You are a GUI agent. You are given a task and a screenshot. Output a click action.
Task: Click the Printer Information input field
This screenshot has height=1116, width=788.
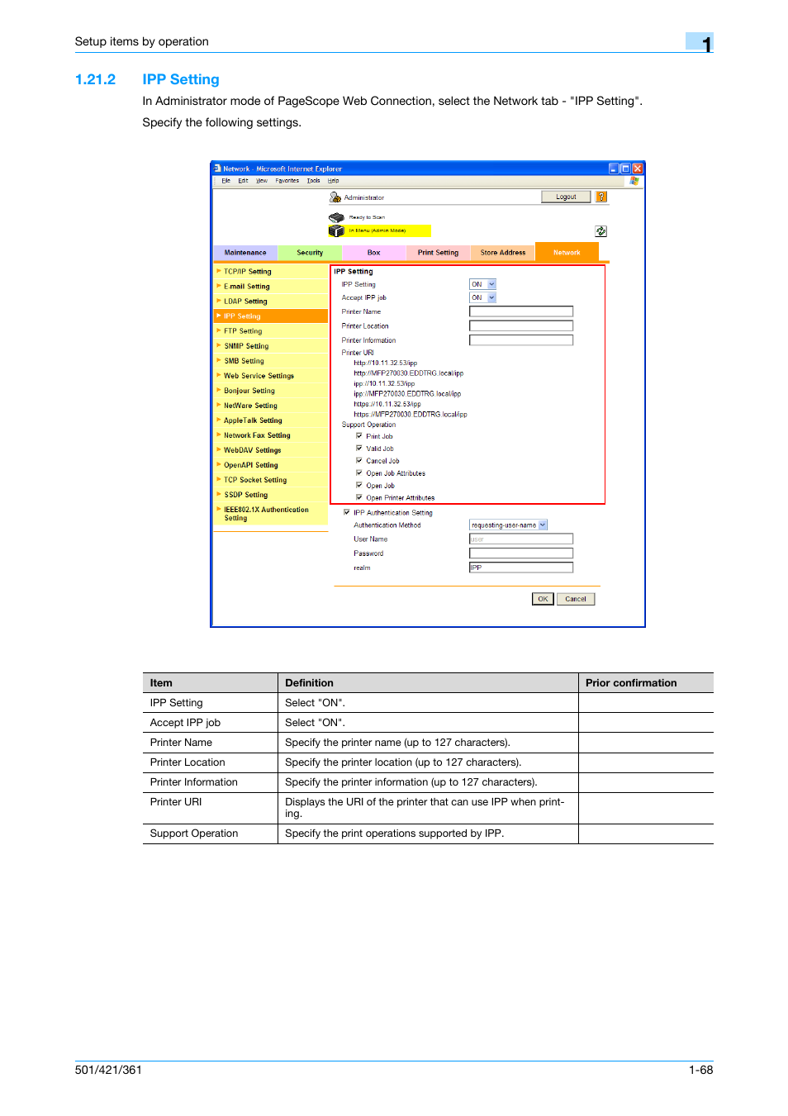tap(521, 340)
